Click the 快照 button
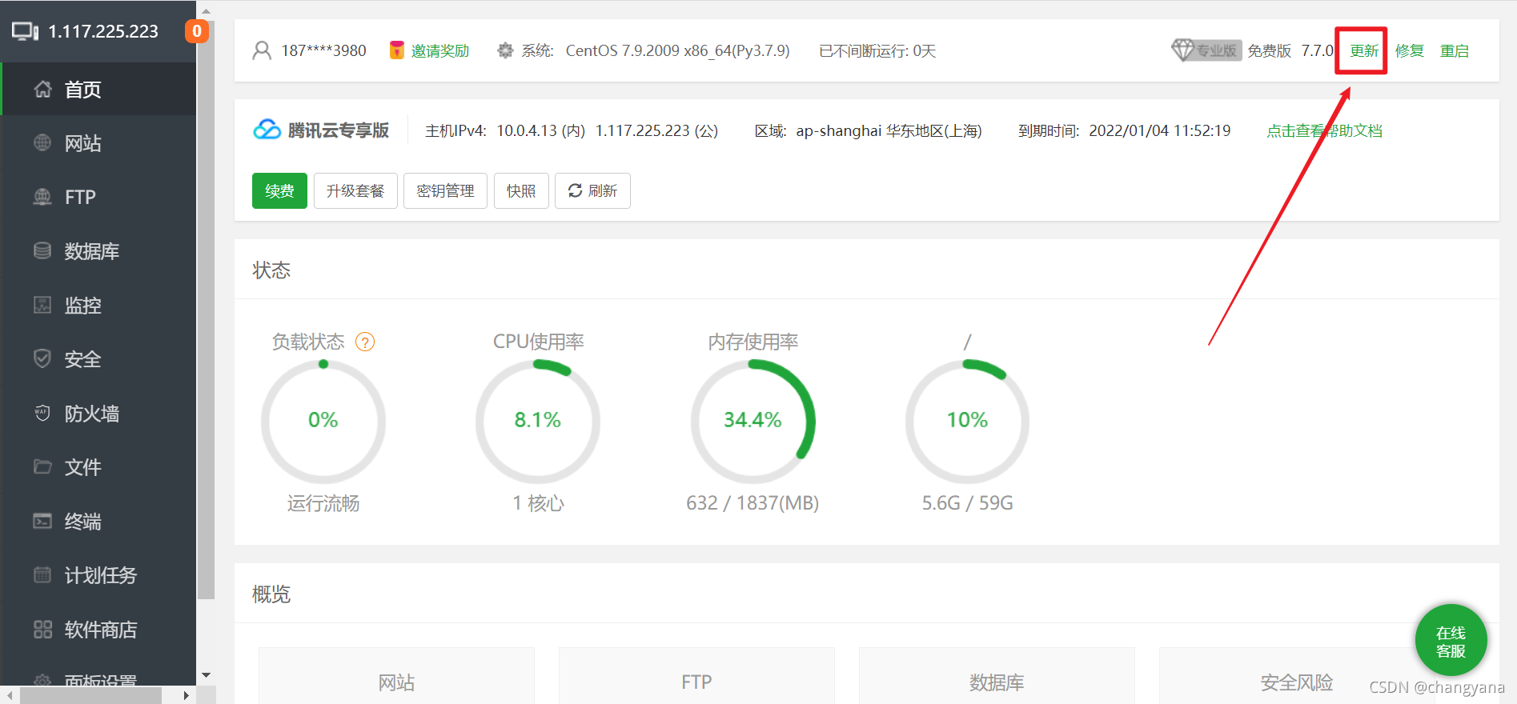 pos(521,190)
